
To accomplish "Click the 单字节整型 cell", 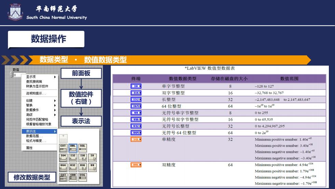I will pos(173,86).
